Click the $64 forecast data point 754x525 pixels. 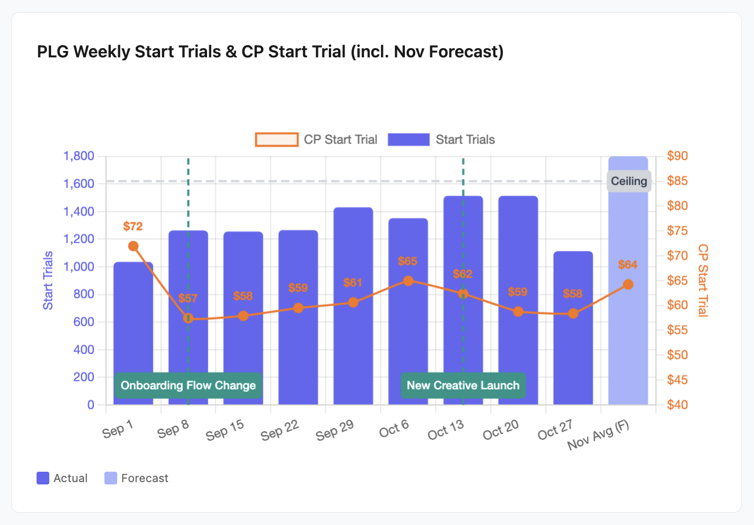628,285
